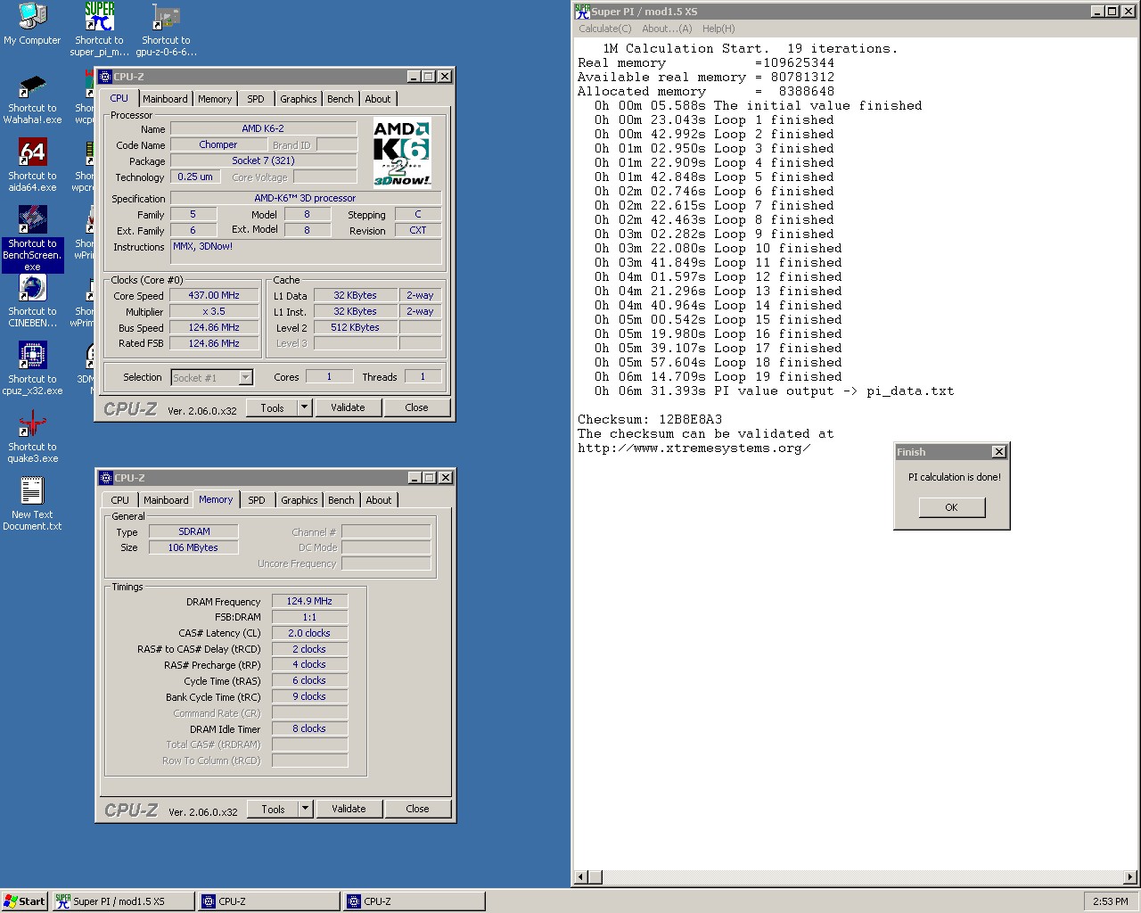Open the Start menu
The height and width of the screenshot is (913, 1141).
(25, 901)
